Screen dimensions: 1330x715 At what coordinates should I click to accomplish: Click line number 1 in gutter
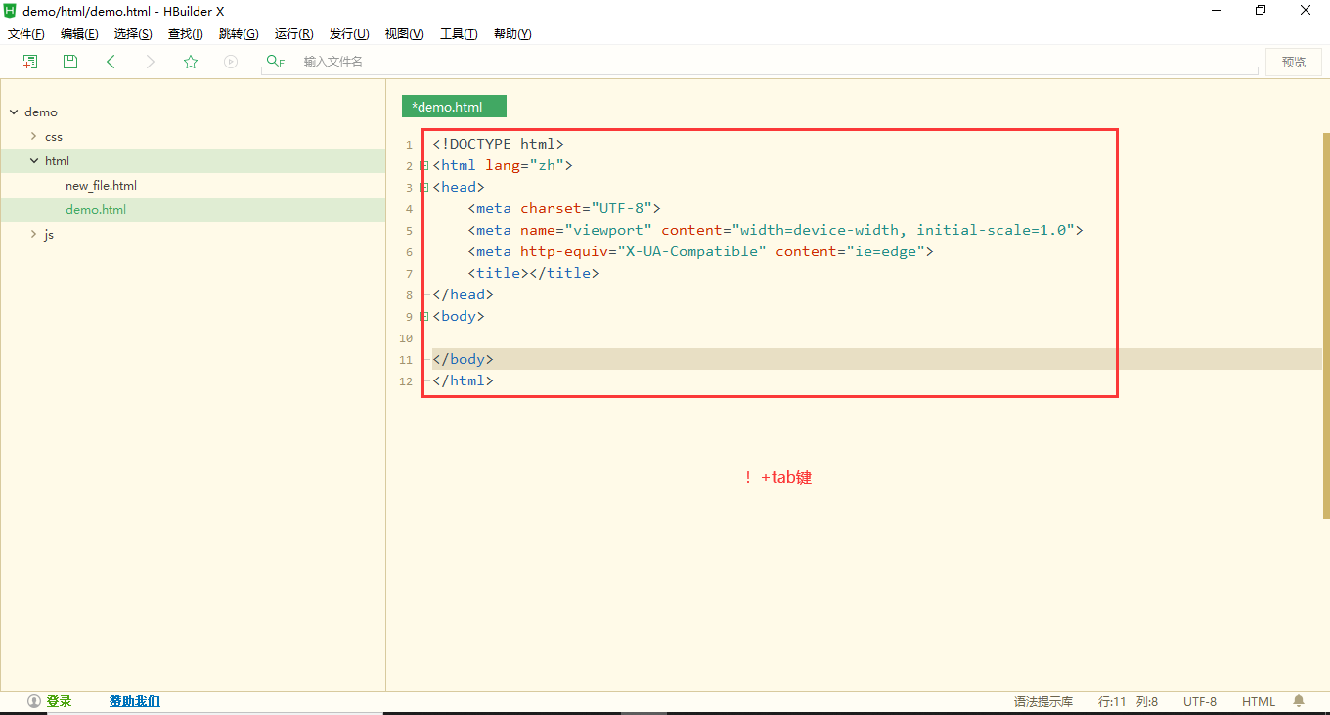tap(409, 145)
